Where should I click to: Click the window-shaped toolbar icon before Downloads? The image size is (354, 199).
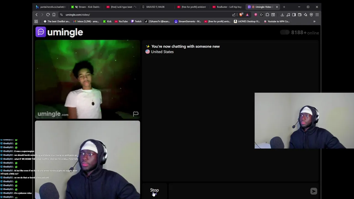pos(273,15)
